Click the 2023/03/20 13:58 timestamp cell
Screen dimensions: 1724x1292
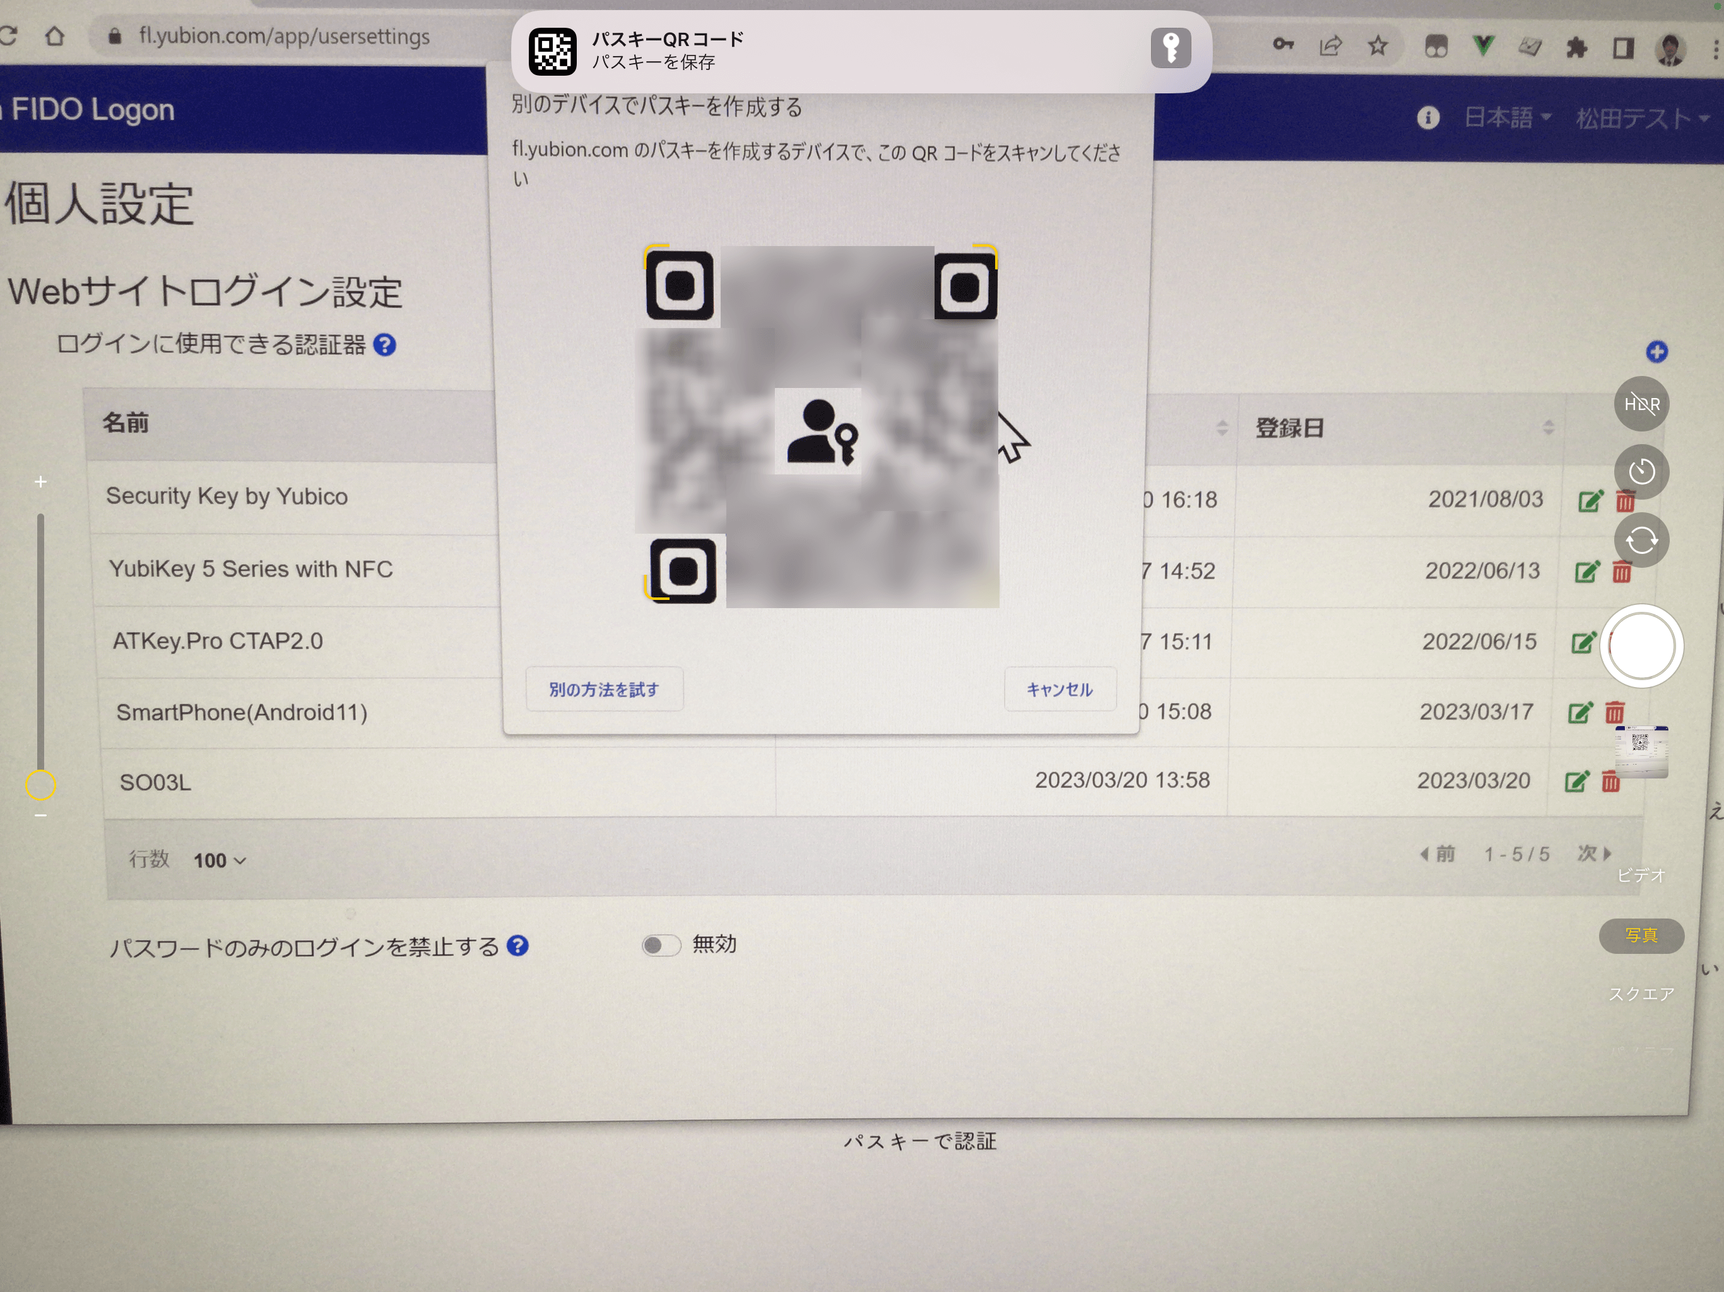pos(1123,780)
